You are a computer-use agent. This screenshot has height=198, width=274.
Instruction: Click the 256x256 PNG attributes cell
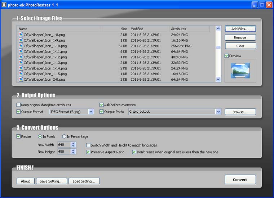pos(181,46)
